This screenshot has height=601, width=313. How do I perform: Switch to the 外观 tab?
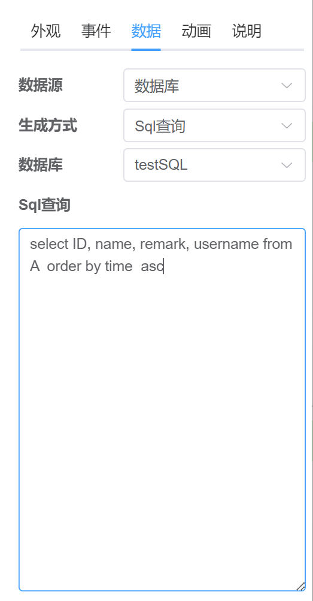[45, 31]
